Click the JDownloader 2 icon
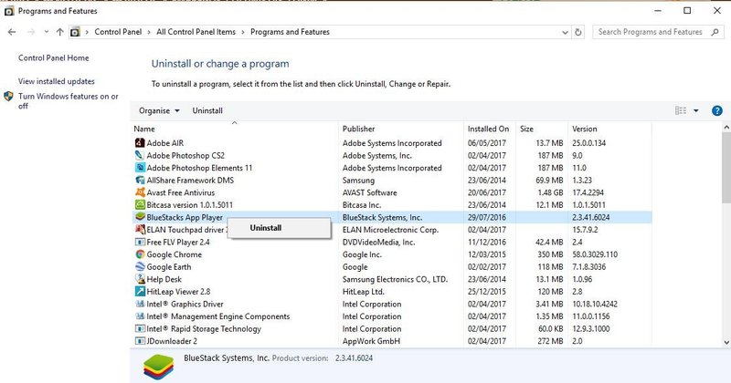Screen dimensions: 731x383 140,341
